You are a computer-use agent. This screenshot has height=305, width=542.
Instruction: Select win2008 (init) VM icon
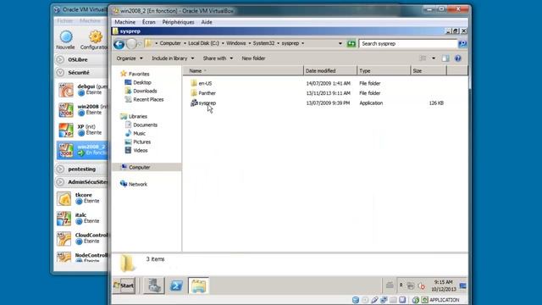point(66,110)
